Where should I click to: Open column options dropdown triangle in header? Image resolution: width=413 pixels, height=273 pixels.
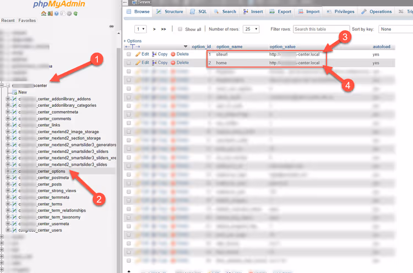click(x=186, y=47)
